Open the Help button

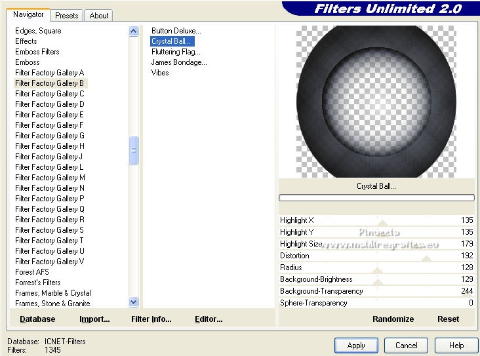tap(456, 346)
